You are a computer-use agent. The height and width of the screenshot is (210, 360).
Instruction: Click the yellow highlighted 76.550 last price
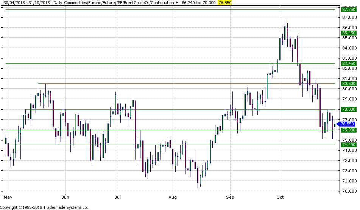pyautogui.click(x=224, y=3)
